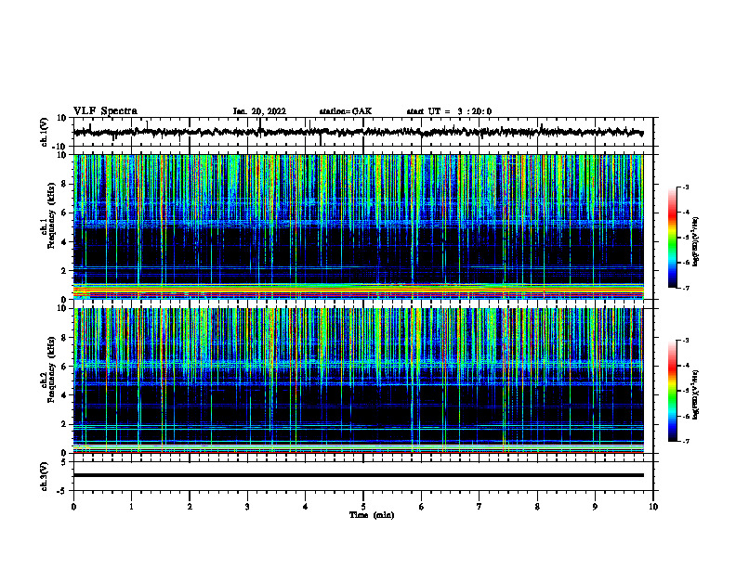Click time axis tick label "9"
This screenshot has width=736, height=568.
(595, 507)
